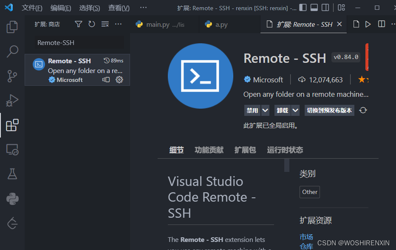Screen dimensions: 396x250
Task: Split the editor to the right
Action: click(x=382, y=24)
